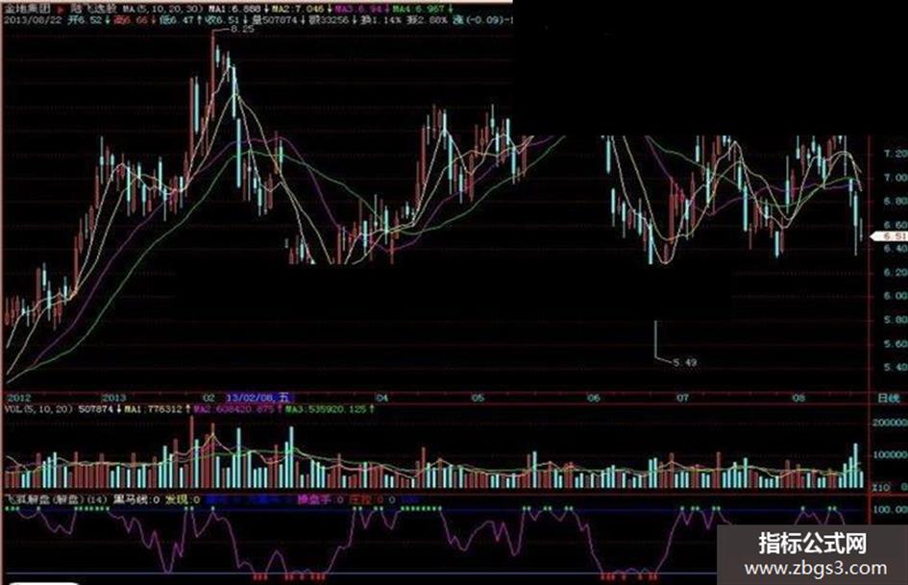Click the 07 month label on time axis
The width and height of the screenshot is (908, 585).
683,398
